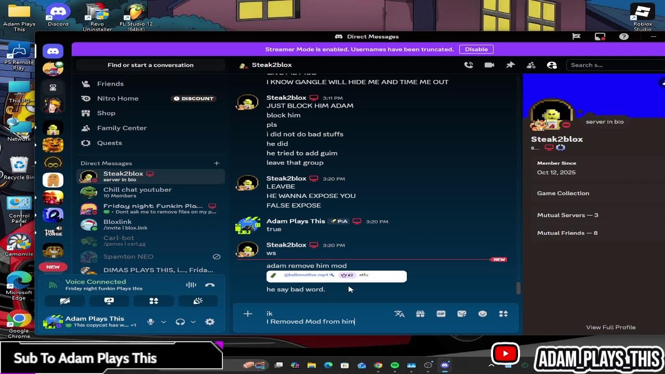Show hidden system tray icons
The width and height of the screenshot is (665, 374).
coord(491,365)
